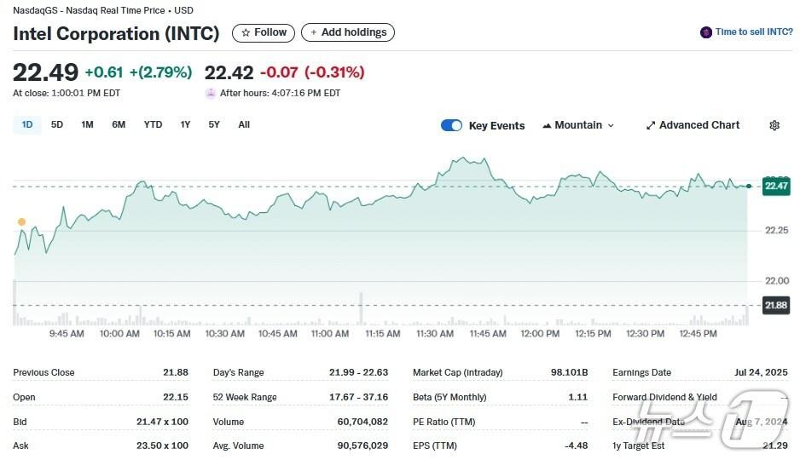800x460 pixels.
Task: Switch chart to 6M range
Action: pyautogui.click(x=119, y=124)
